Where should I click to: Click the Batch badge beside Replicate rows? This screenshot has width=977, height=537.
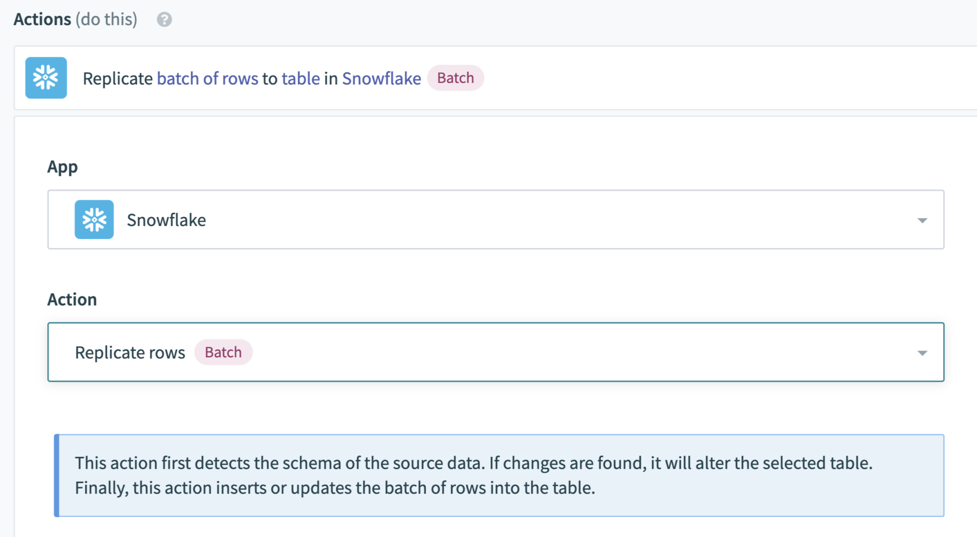(x=223, y=352)
